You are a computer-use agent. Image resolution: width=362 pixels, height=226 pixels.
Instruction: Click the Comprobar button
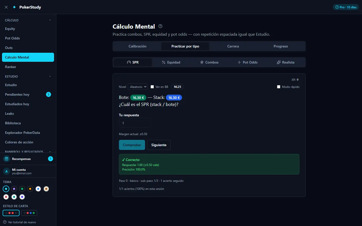132,145
